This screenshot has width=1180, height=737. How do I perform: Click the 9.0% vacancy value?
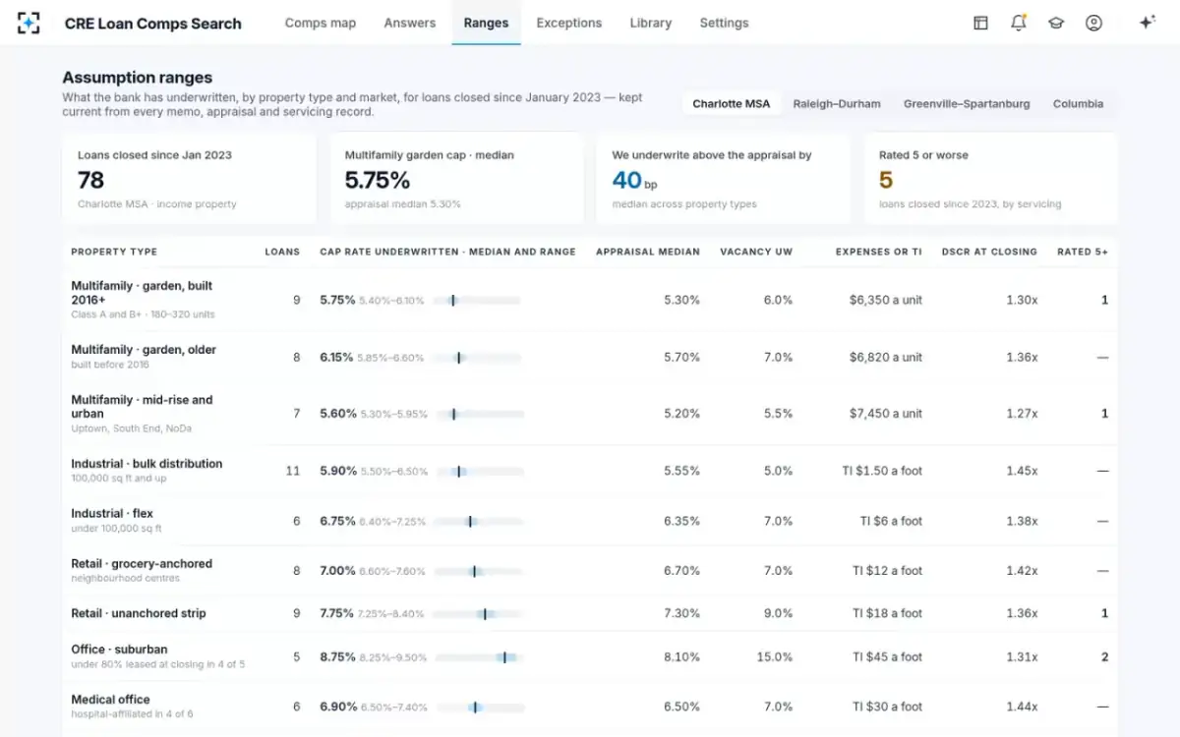[x=777, y=613]
